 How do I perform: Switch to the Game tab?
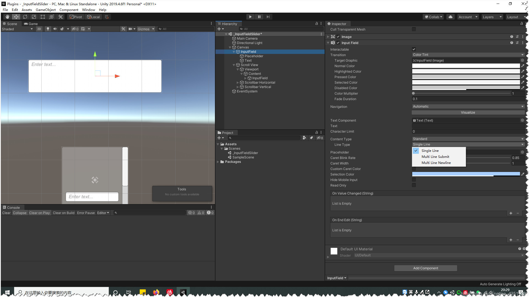31,24
